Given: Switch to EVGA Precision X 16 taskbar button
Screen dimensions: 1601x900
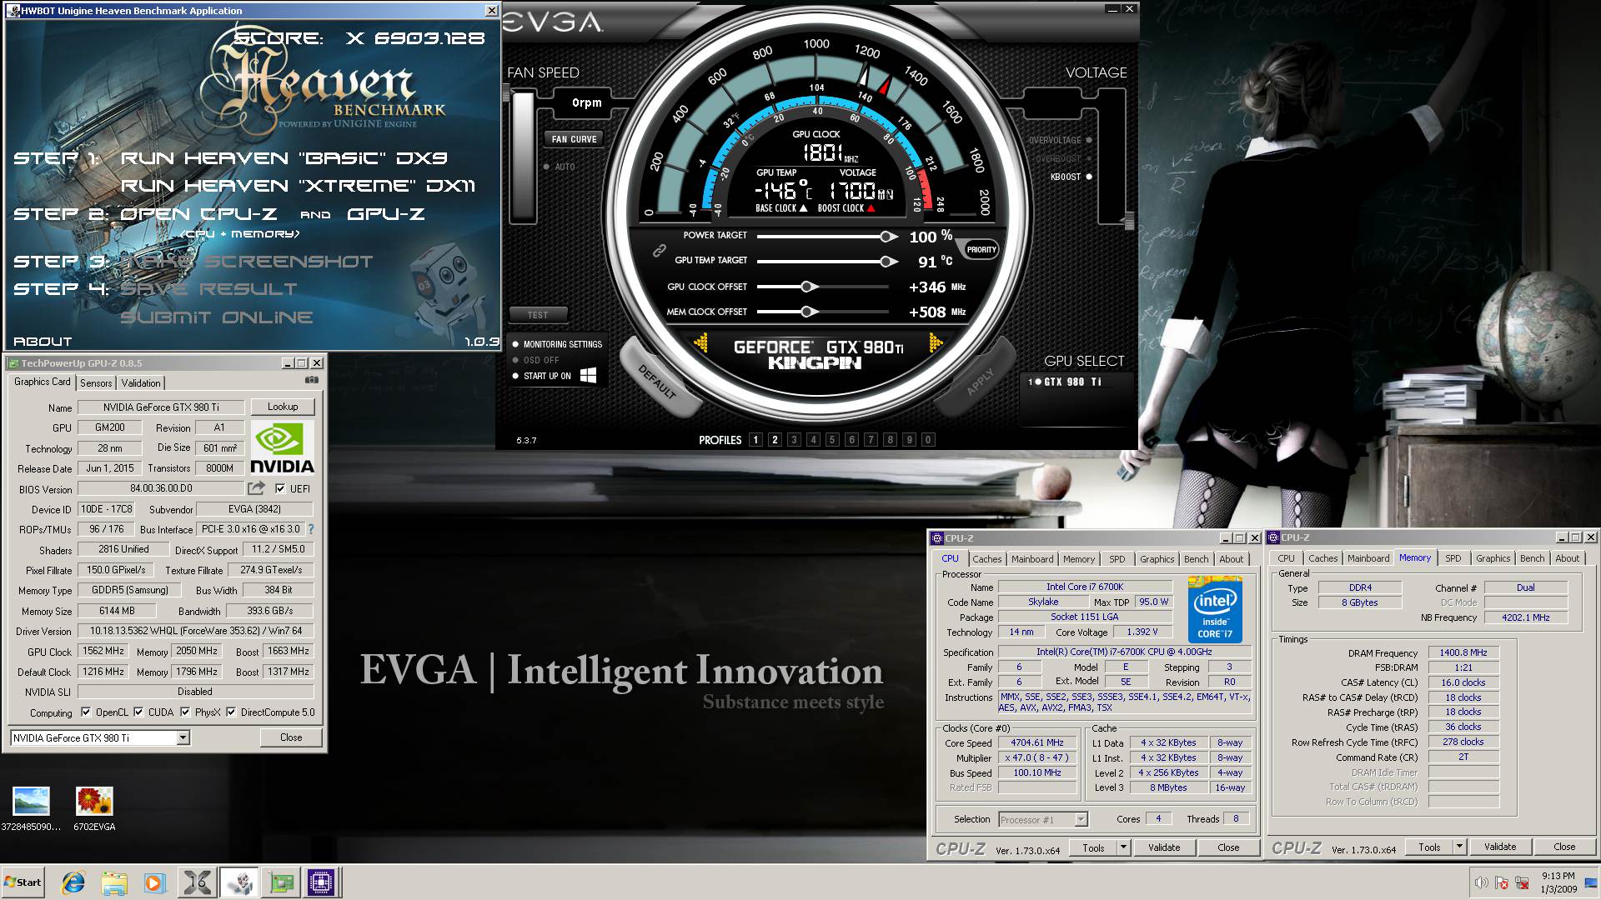Looking at the screenshot, I should coord(197,882).
